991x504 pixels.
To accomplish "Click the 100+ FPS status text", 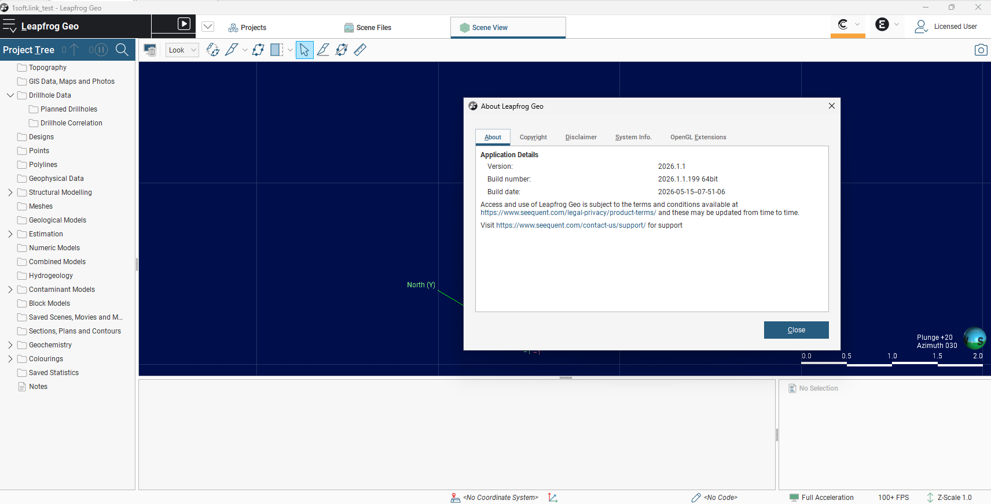I will [893, 498].
